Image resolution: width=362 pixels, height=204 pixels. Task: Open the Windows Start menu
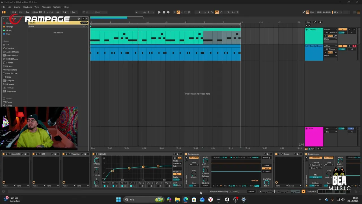(x=118, y=199)
